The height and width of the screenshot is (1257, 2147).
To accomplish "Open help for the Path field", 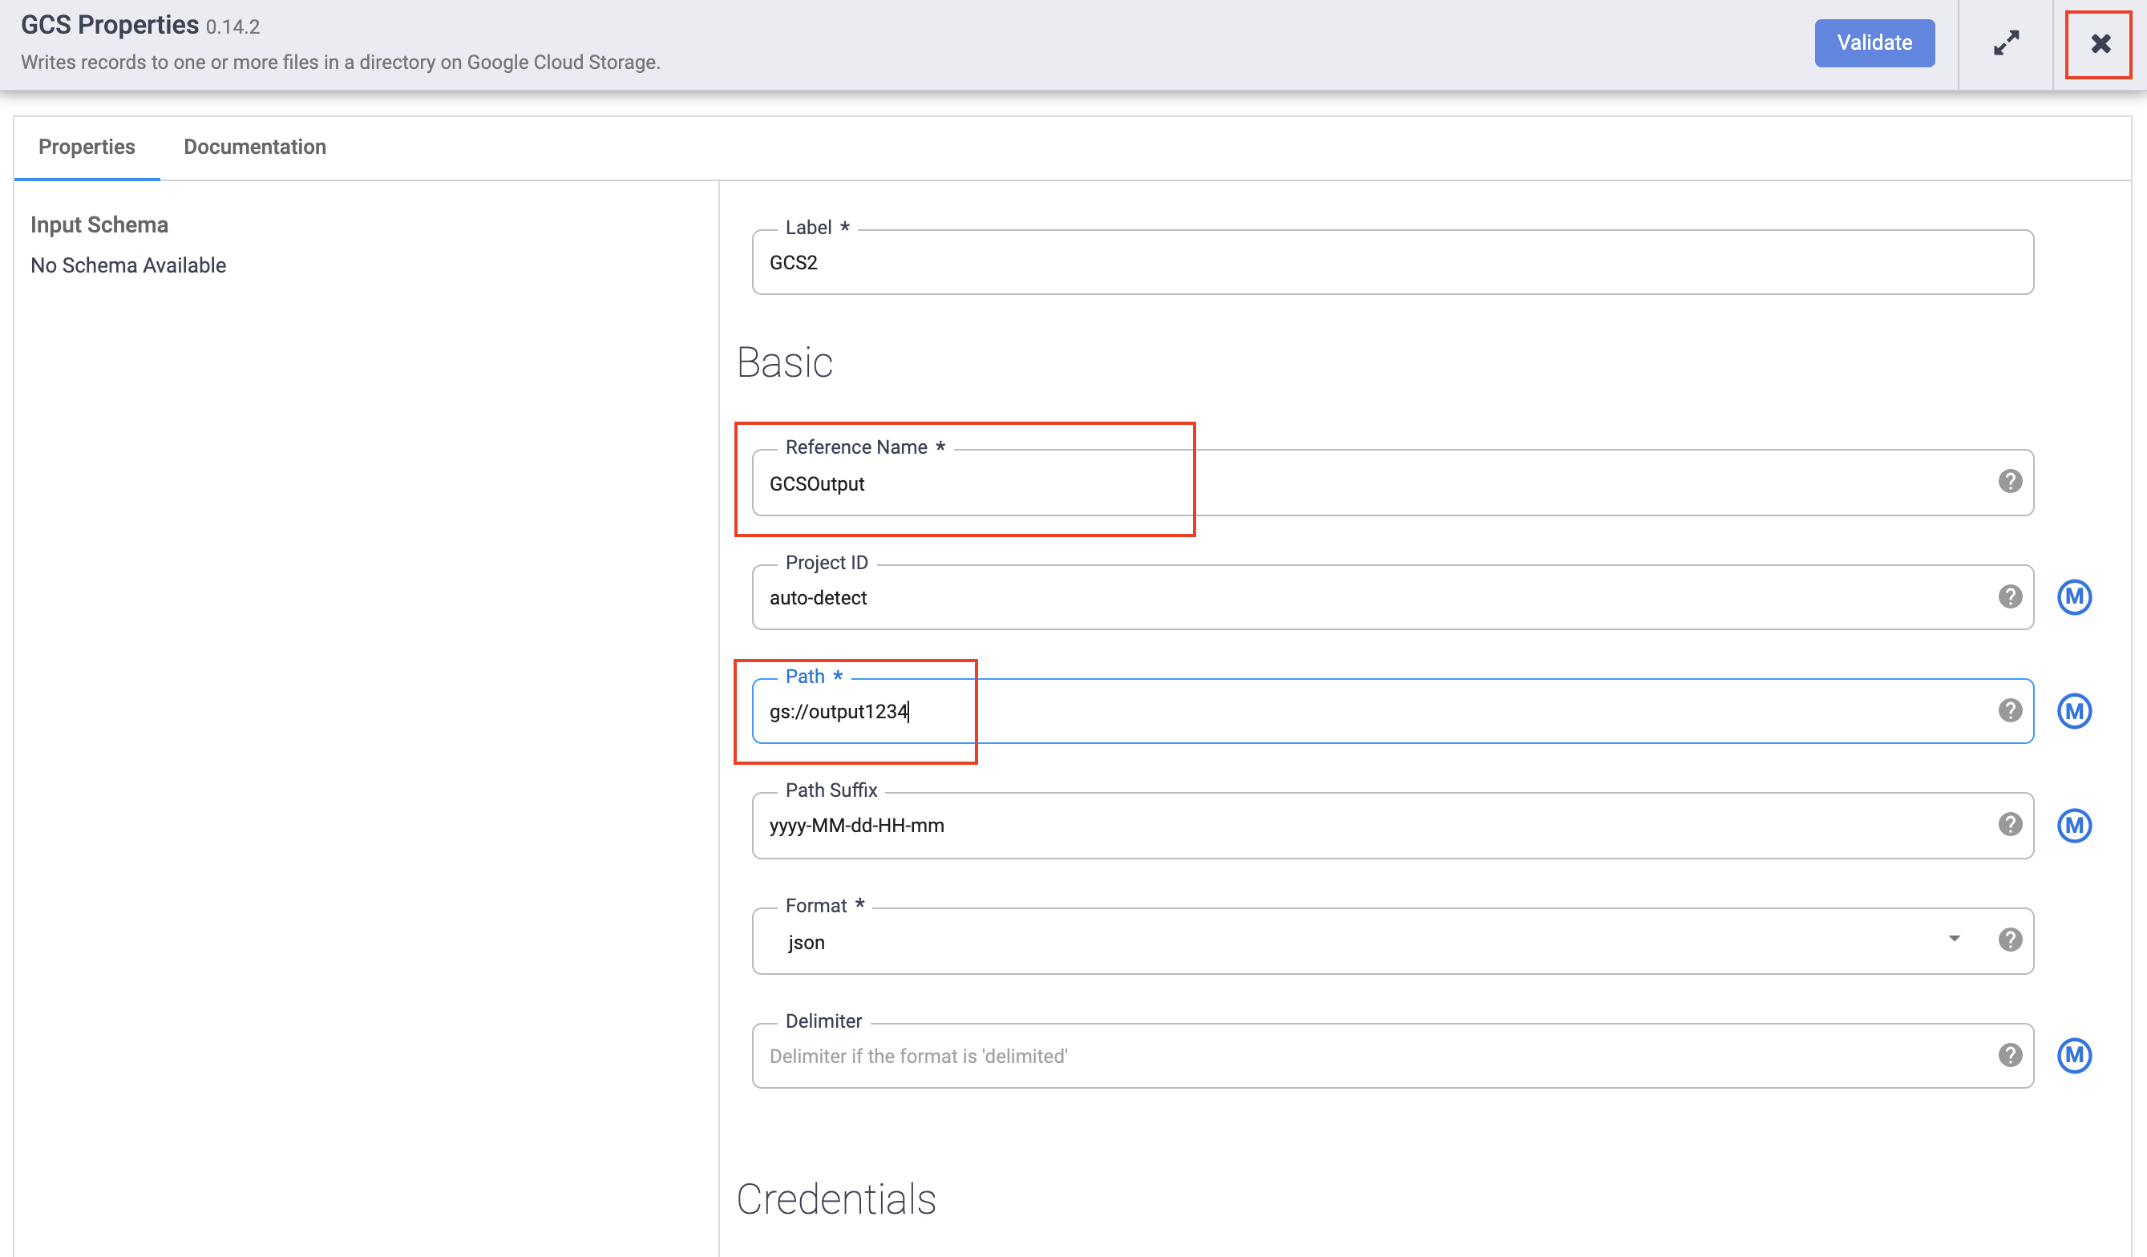I will (x=2011, y=710).
